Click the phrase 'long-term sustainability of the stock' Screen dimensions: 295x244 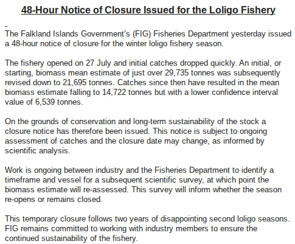coord(196,122)
